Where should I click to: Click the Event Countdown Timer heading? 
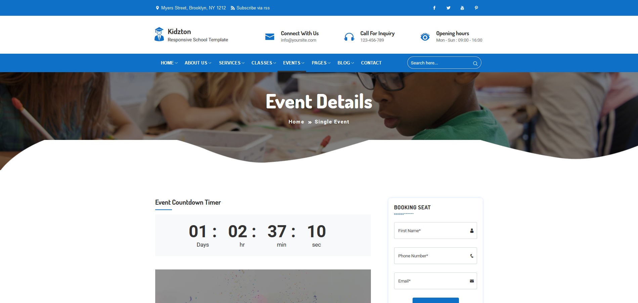[188, 202]
